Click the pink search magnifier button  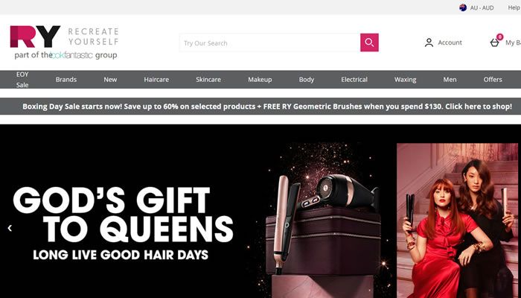tap(369, 42)
